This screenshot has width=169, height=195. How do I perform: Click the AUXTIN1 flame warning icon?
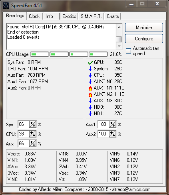coord(90,88)
